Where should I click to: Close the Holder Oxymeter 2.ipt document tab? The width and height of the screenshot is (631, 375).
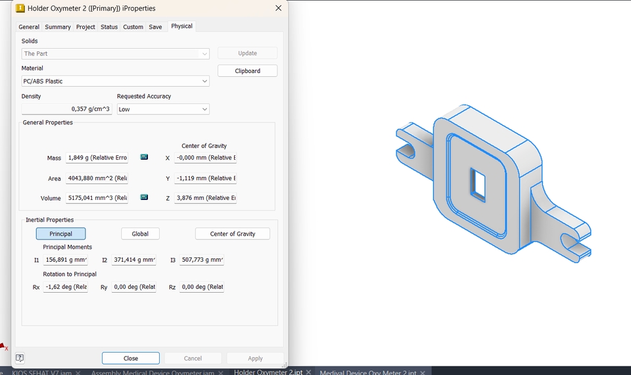click(309, 372)
